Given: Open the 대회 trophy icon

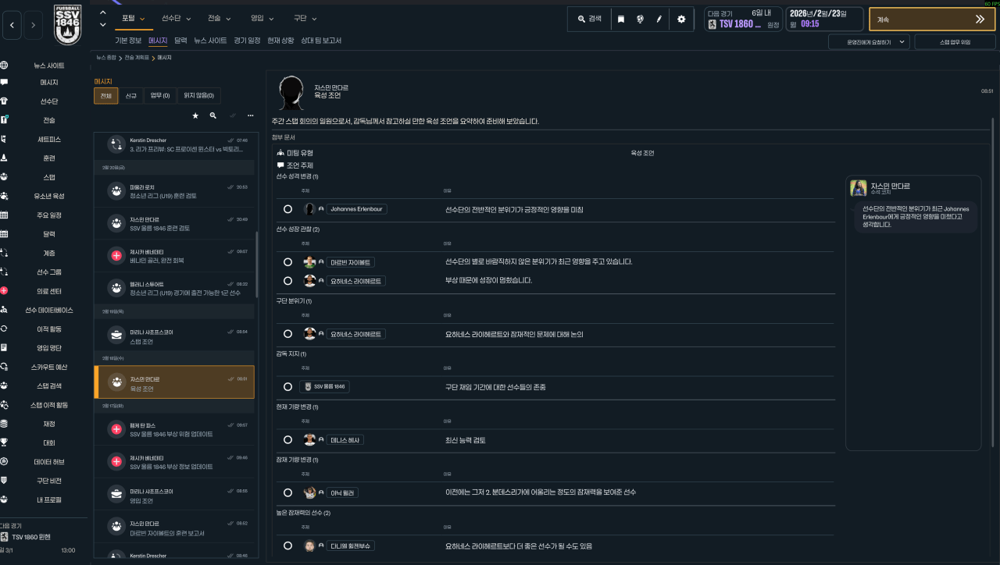Looking at the screenshot, I should click(x=5, y=442).
